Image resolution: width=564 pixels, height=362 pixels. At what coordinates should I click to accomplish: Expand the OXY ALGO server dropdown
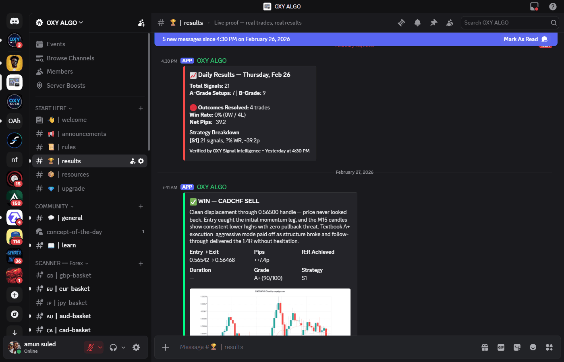pyautogui.click(x=60, y=23)
